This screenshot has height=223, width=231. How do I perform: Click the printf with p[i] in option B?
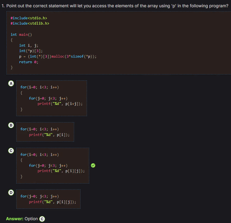click(49, 135)
